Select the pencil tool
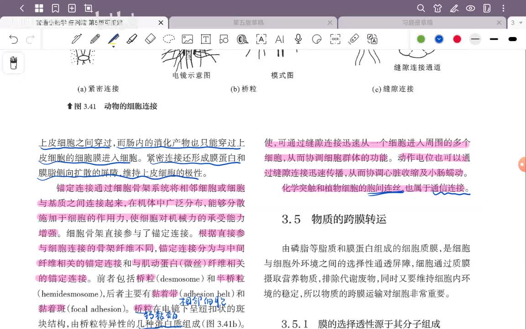 pos(95,39)
